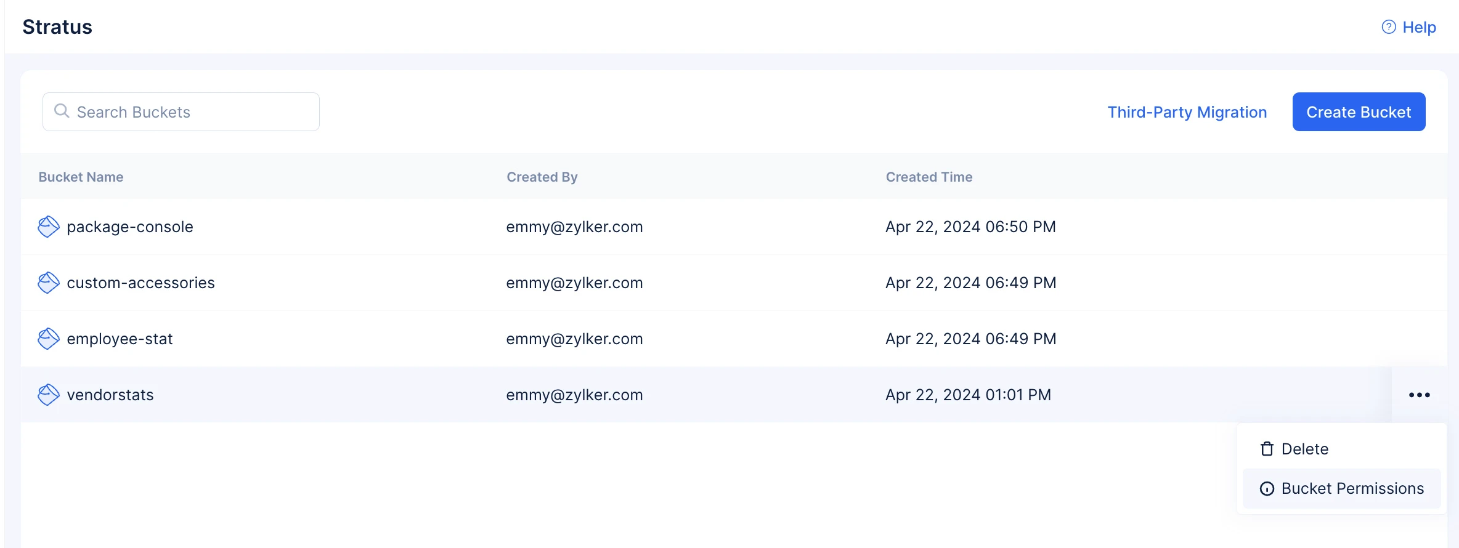1459x548 pixels.
Task: Click the custom-accessories bucket icon
Action: point(49,283)
